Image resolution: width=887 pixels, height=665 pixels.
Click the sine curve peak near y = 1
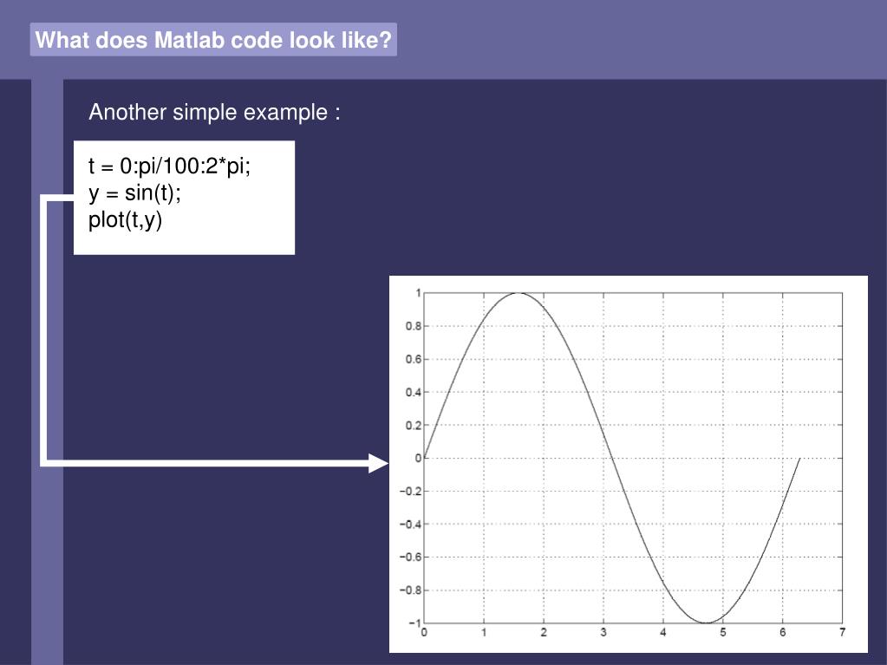(519, 293)
